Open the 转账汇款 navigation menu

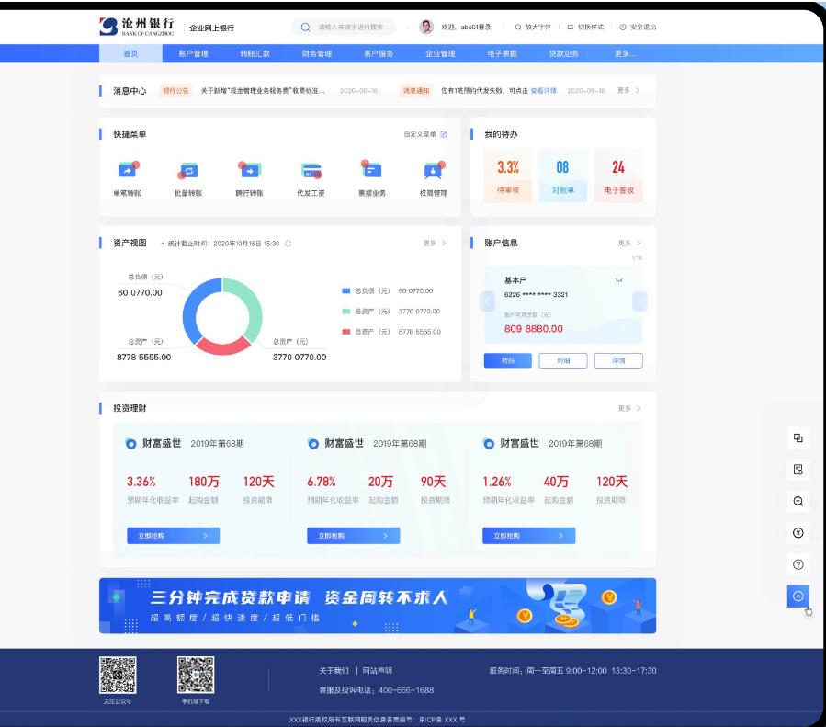255,53
